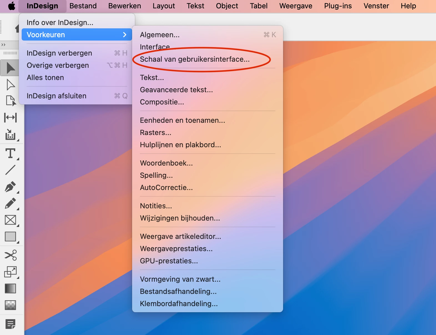
Task: Open the InDesign application menu
Action: click(x=42, y=6)
